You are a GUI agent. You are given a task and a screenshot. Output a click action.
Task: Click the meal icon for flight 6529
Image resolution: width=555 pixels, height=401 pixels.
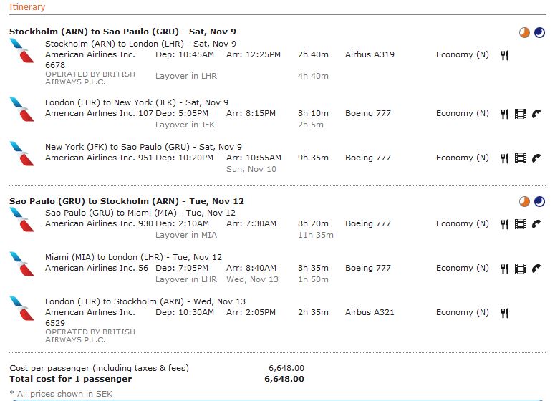(x=505, y=313)
